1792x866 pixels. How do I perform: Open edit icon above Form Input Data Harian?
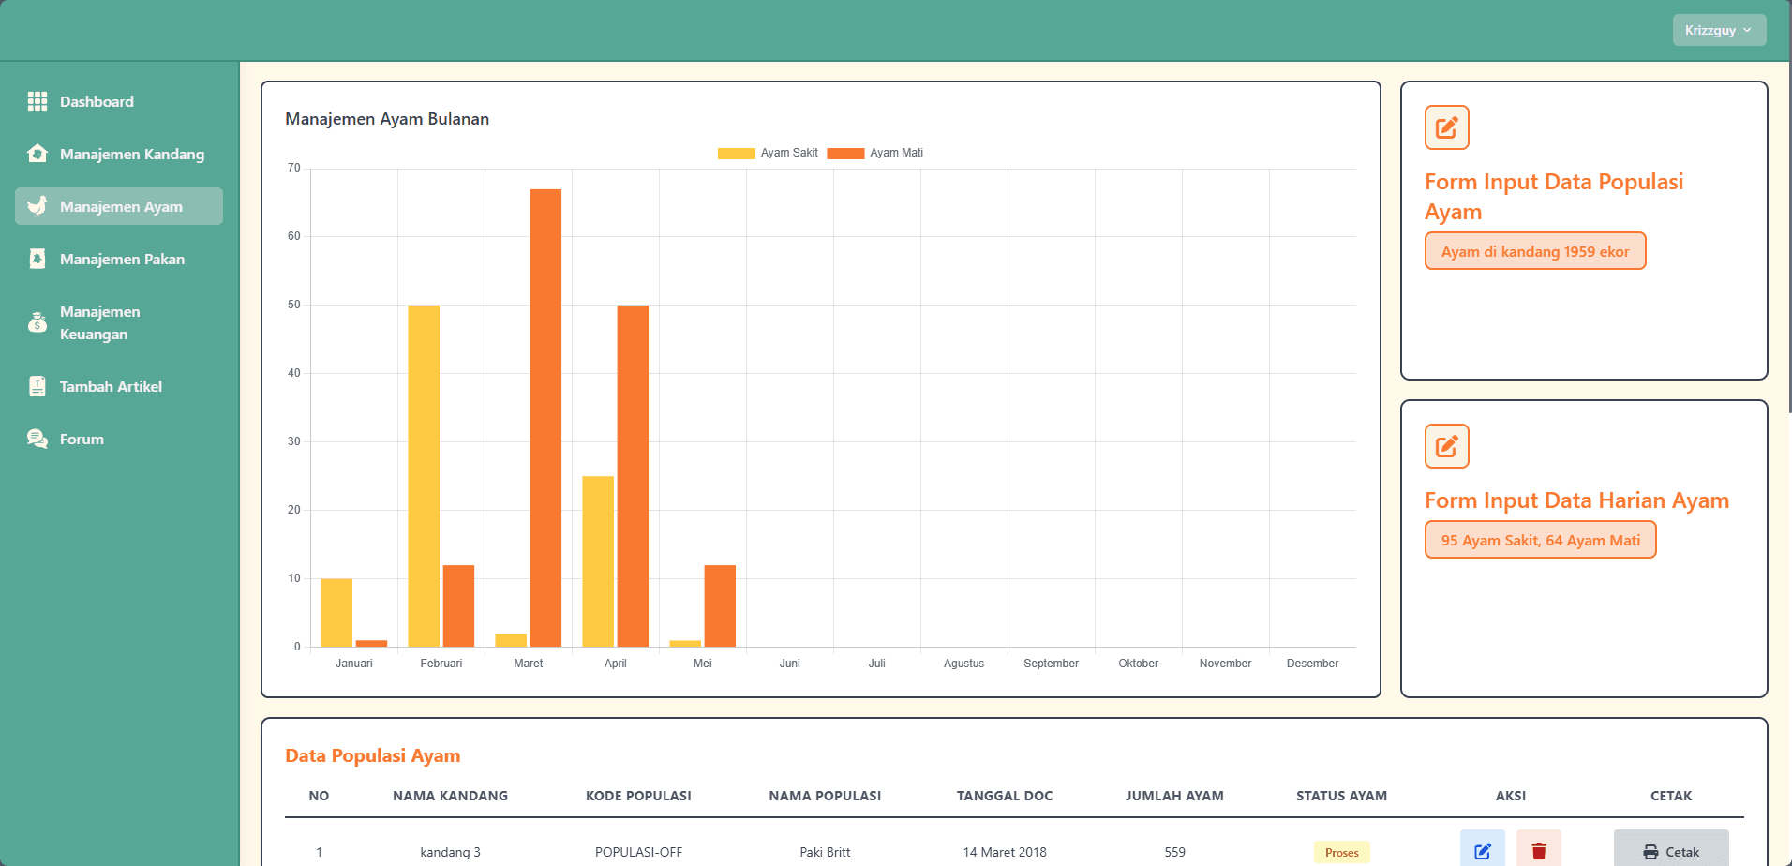pos(1446,446)
